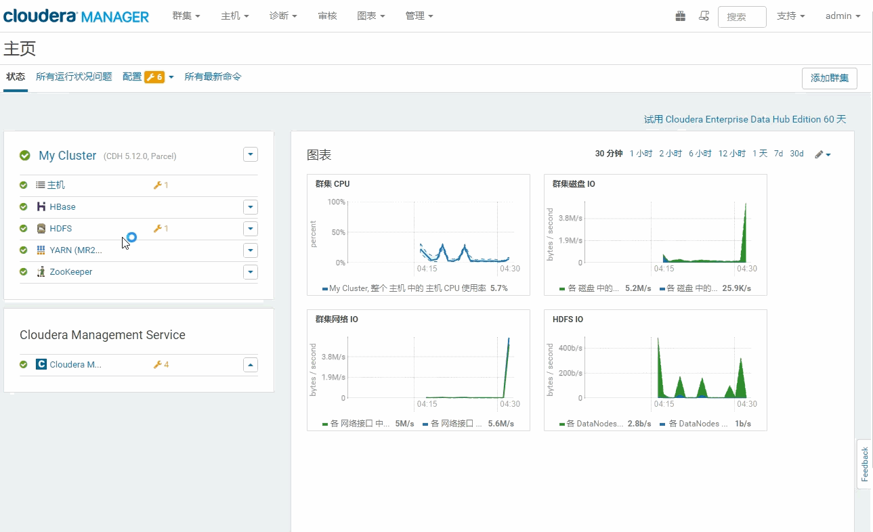Open the wrench config warning on the 主机 row
Image resolution: width=873 pixels, height=532 pixels.
(161, 185)
